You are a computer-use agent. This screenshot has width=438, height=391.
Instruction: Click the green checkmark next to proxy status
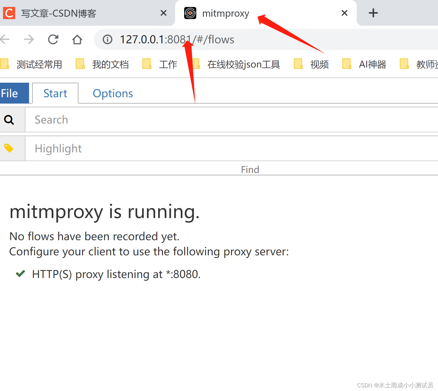point(20,274)
